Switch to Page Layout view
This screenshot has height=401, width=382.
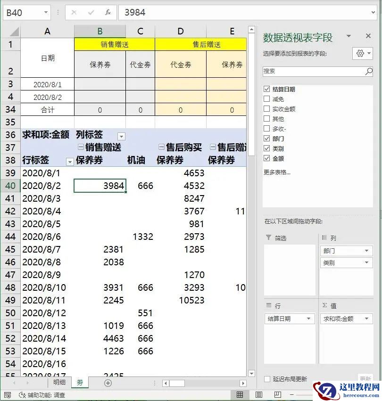coord(258,394)
